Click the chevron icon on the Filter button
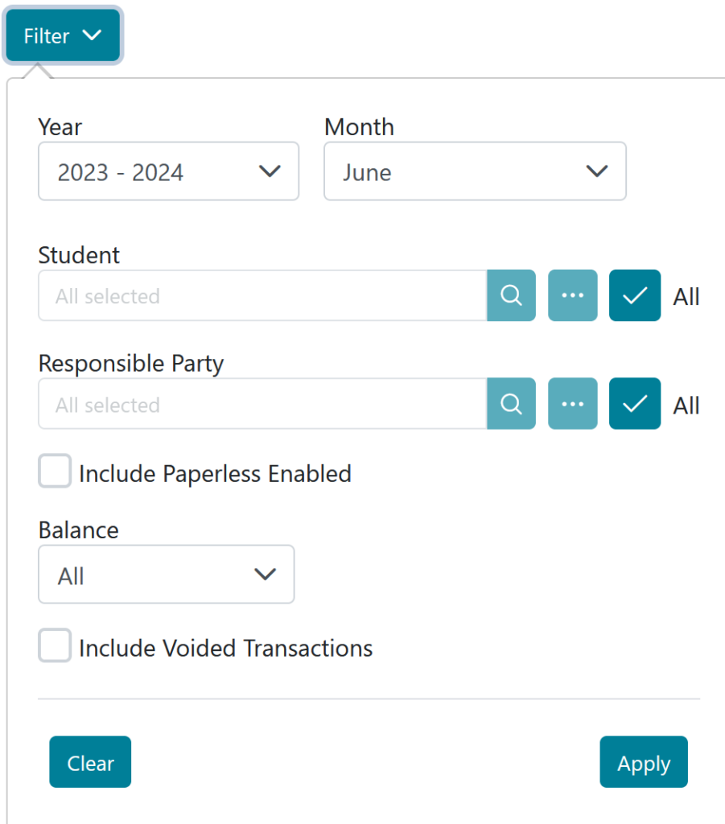 click(93, 35)
